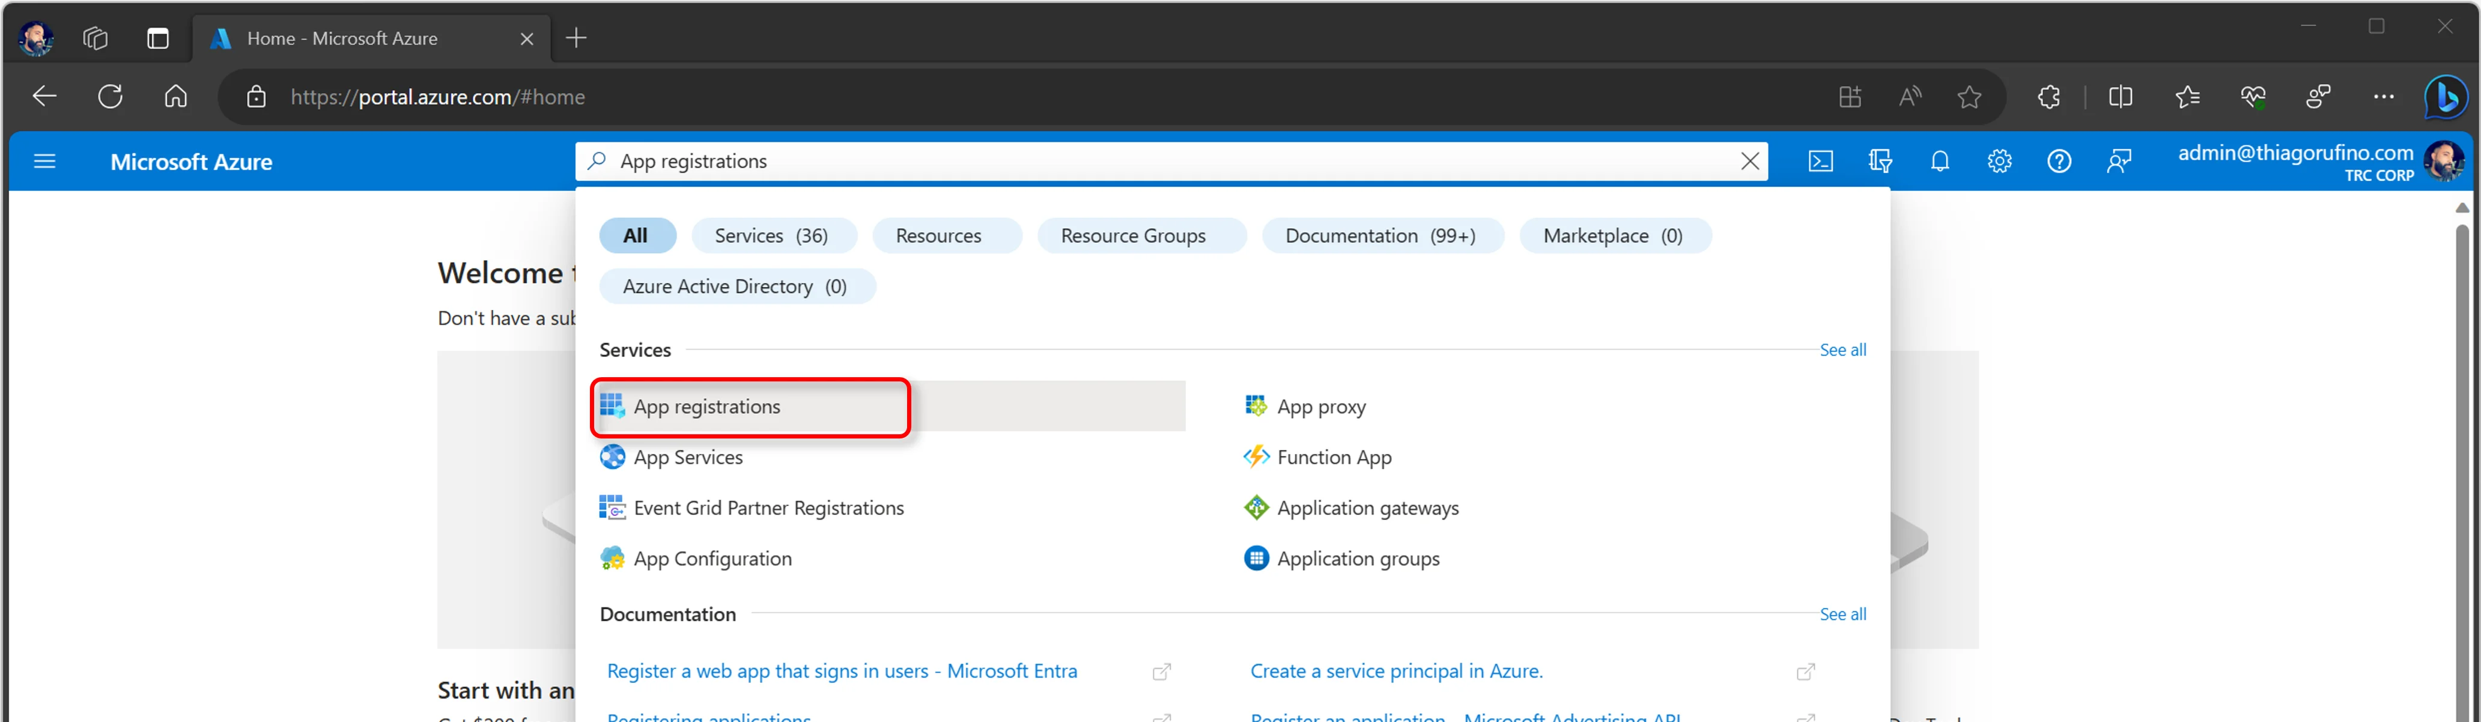Image resolution: width=2481 pixels, height=722 pixels.
Task: Click the Read aloud icon in address bar
Action: tap(1910, 96)
